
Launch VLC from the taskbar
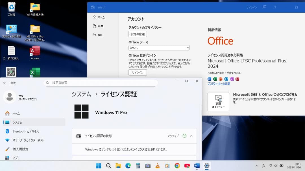coord(158,166)
